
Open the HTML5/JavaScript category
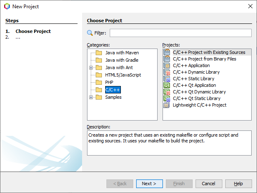click(123, 75)
